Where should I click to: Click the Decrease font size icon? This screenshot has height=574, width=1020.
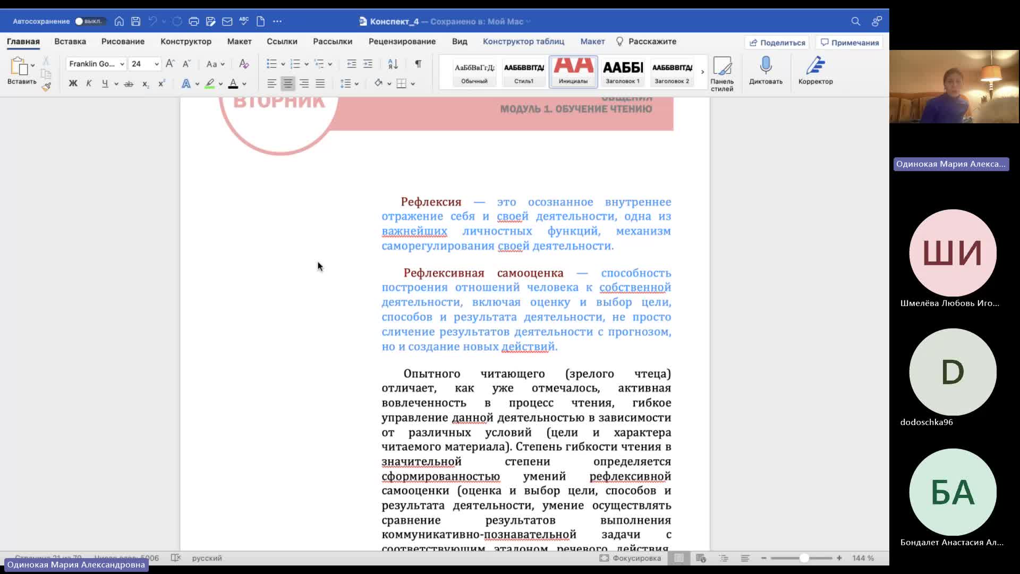click(x=186, y=64)
